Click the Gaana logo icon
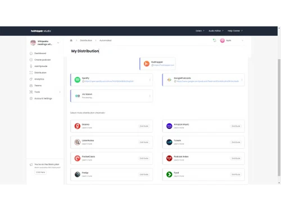281x211 pixels. [78, 126]
